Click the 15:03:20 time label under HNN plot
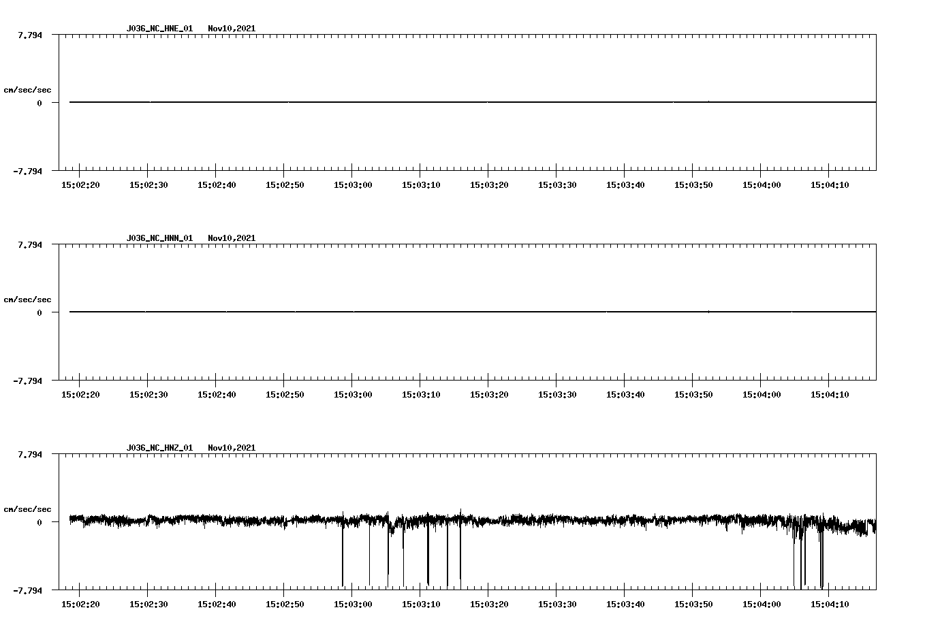This screenshot has width=925, height=629. coord(489,395)
